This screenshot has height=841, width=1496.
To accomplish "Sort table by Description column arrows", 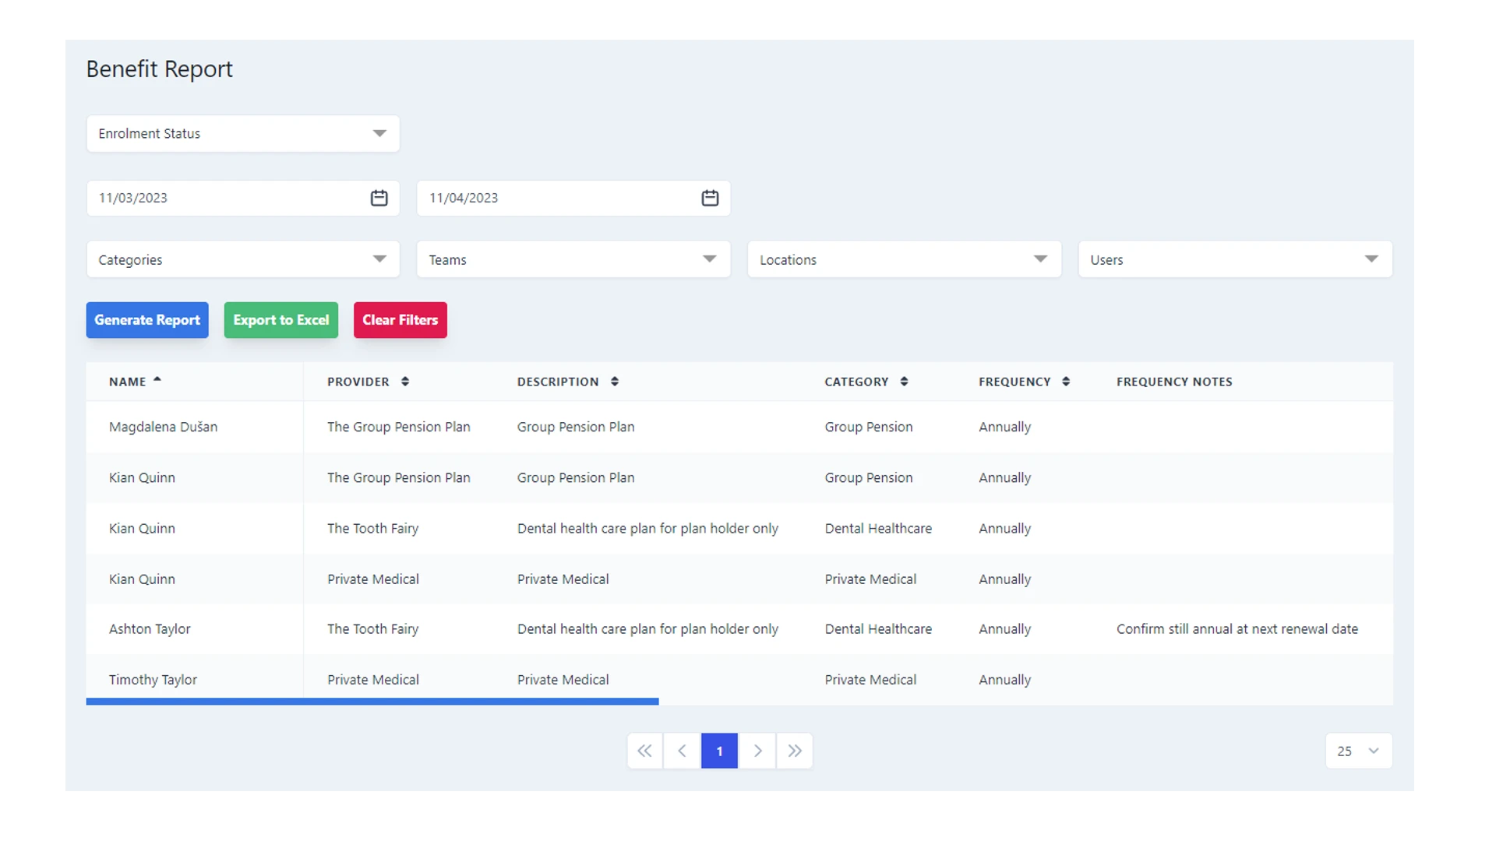I will (x=615, y=382).
